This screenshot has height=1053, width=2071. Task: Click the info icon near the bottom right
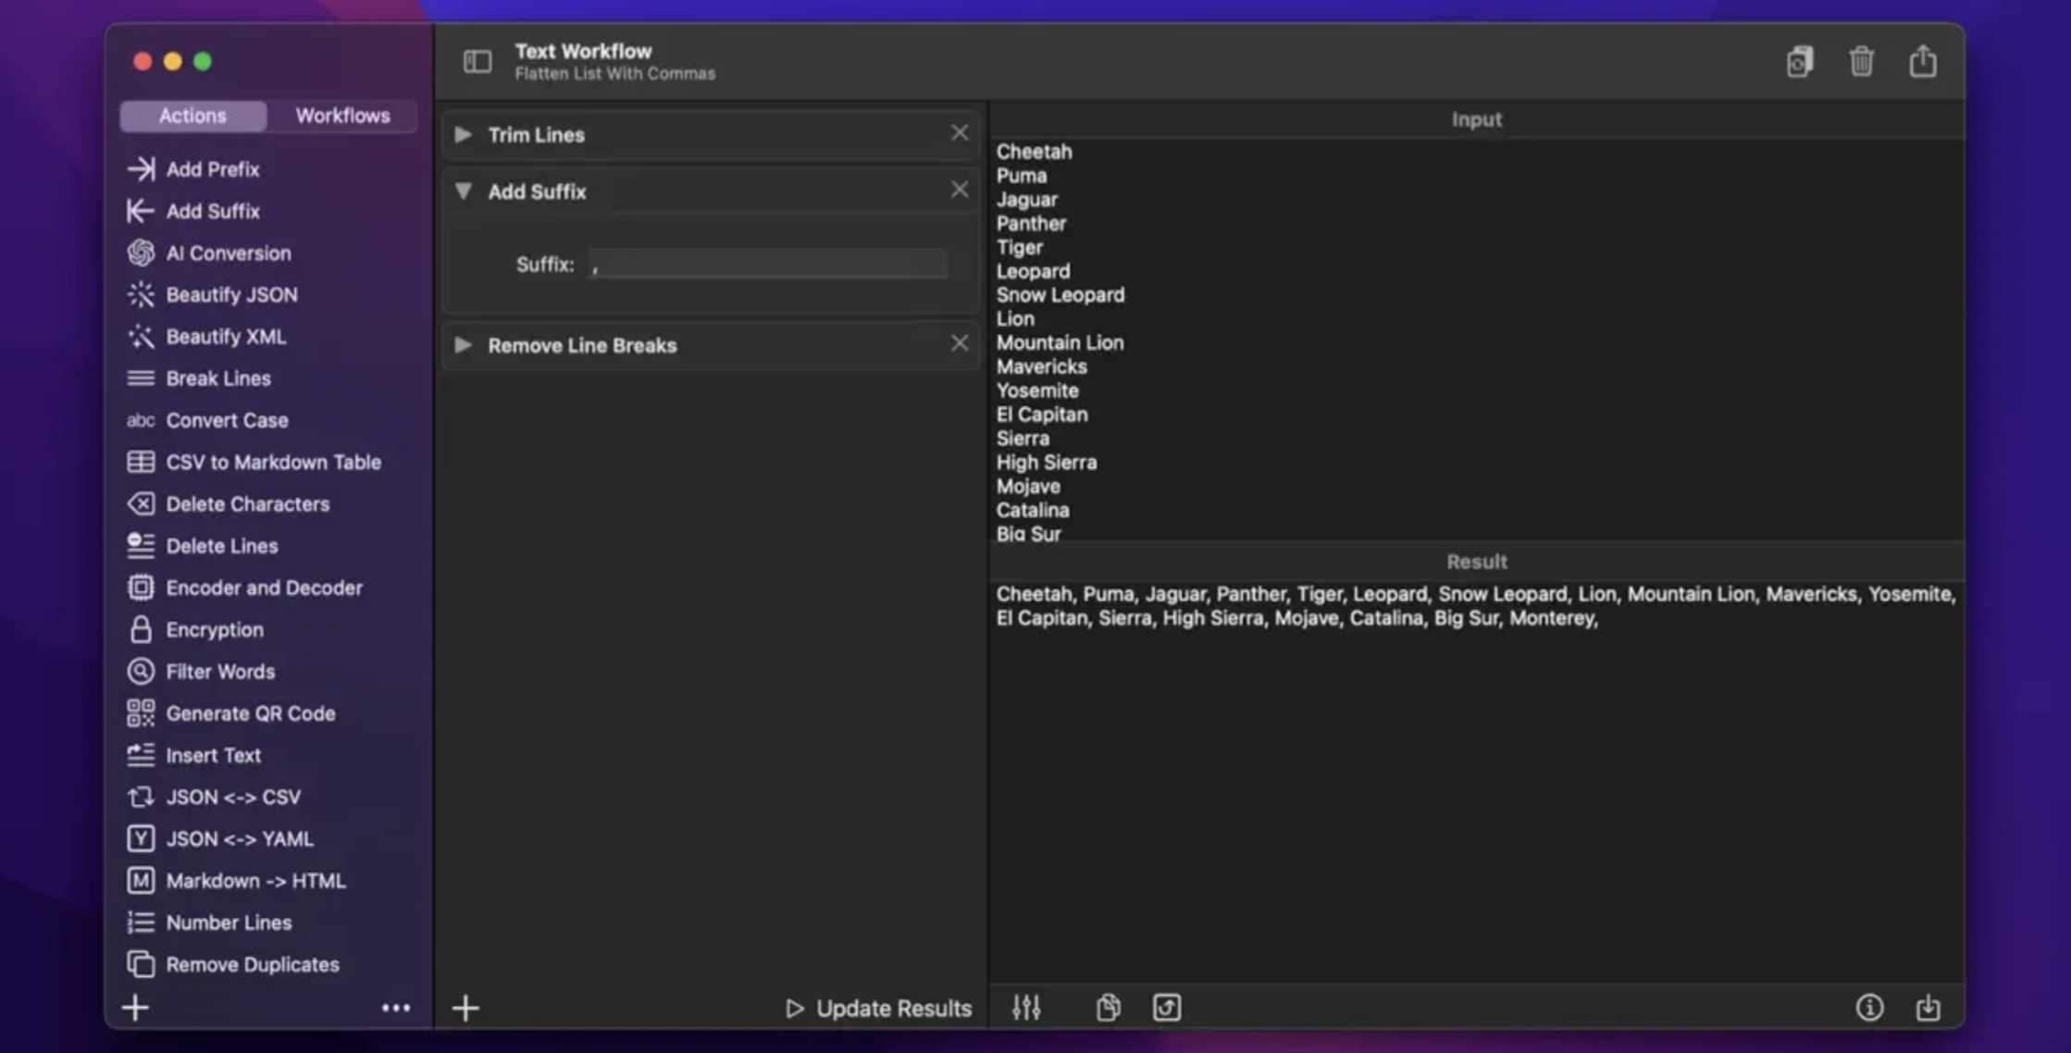[1870, 1008]
